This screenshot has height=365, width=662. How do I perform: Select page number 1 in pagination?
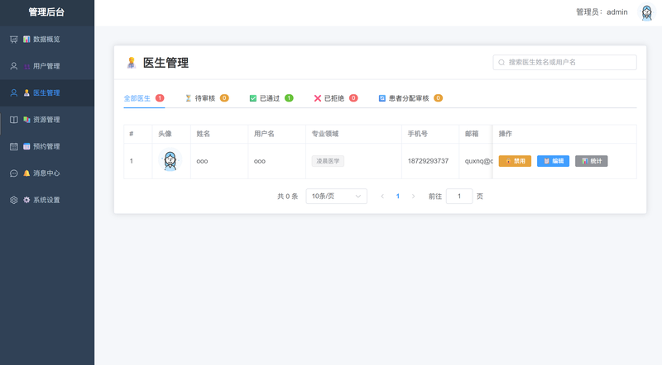click(398, 196)
